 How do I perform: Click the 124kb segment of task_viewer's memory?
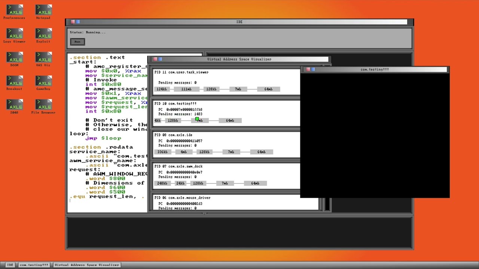pos(162,89)
